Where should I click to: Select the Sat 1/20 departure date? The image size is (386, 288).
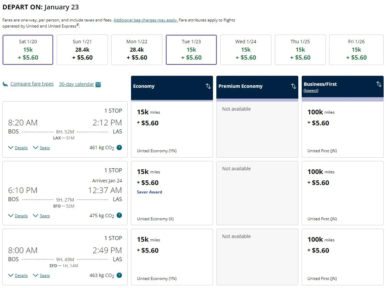pos(28,50)
